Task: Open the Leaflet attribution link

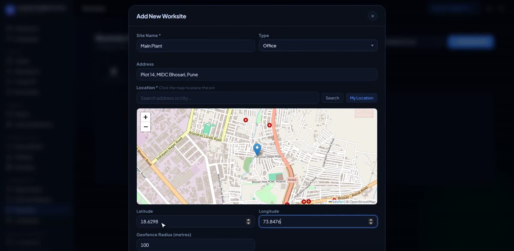Action: pyautogui.click(x=338, y=202)
